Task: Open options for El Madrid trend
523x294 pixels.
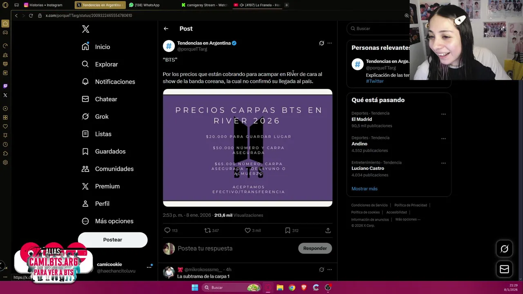Action: point(443,114)
